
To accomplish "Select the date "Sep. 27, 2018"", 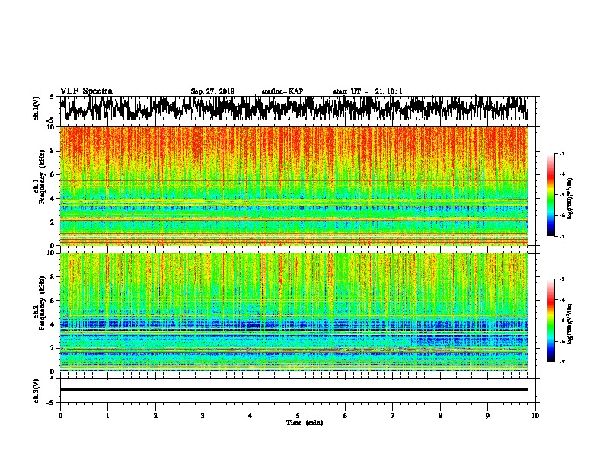I will point(212,91).
